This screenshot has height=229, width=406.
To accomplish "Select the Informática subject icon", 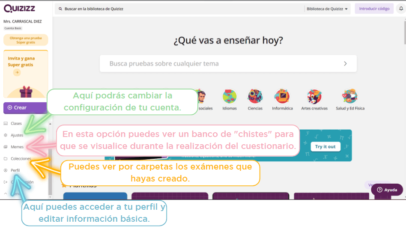I will coord(282,96).
